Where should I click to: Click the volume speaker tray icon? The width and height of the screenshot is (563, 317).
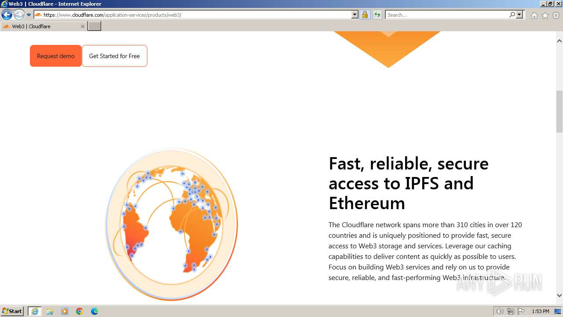(x=500, y=311)
